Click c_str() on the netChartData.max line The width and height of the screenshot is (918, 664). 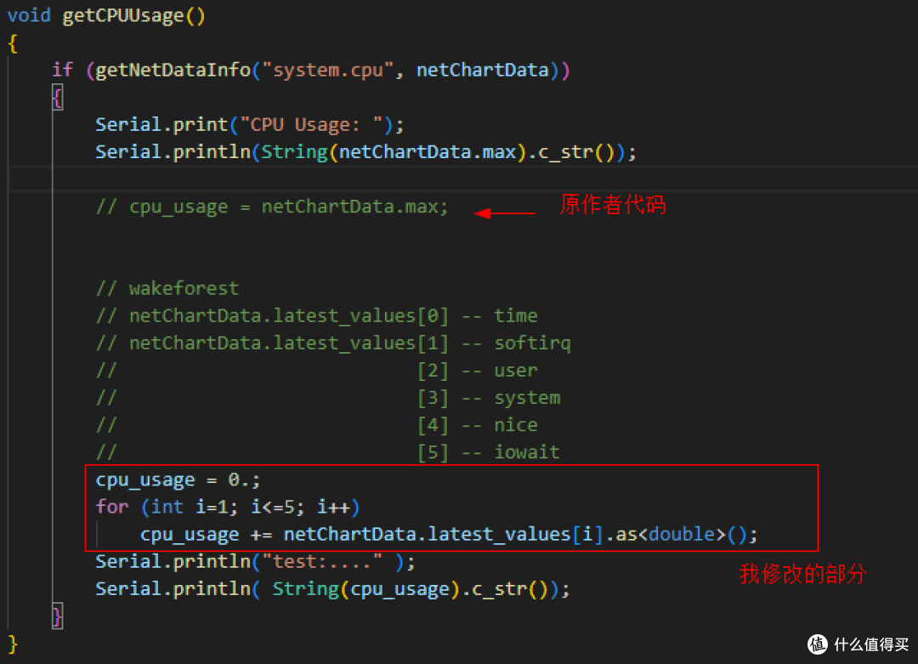click(575, 152)
